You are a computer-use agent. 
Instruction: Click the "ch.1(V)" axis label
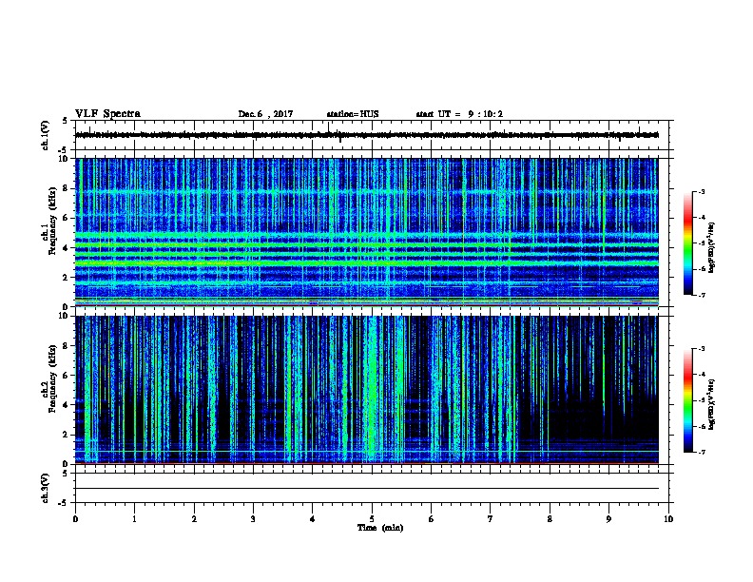pos(46,135)
